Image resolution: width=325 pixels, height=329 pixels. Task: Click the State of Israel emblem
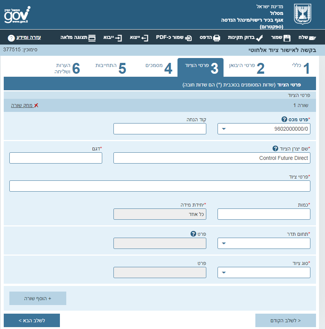303,14
